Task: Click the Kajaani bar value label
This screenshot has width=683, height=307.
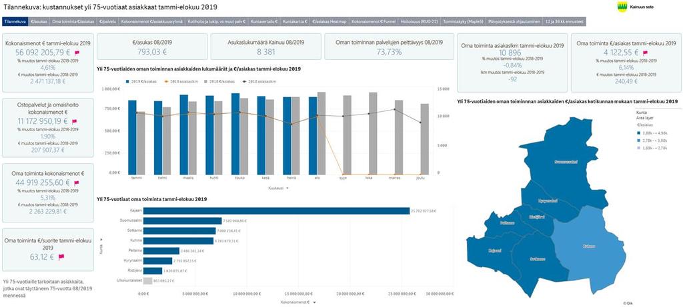Action: click(x=424, y=211)
